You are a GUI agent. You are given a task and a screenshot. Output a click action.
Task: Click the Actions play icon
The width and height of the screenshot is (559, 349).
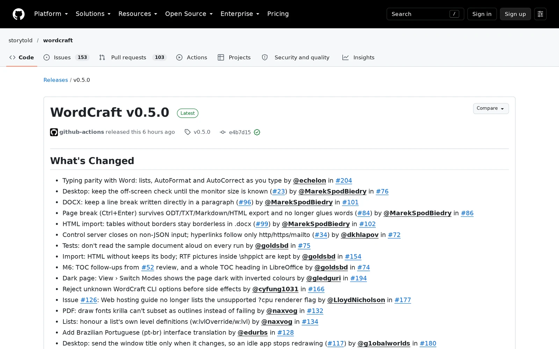tap(179, 58)
